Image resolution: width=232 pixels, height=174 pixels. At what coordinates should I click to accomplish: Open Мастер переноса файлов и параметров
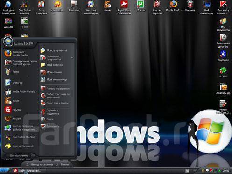(x=21, y=128)
